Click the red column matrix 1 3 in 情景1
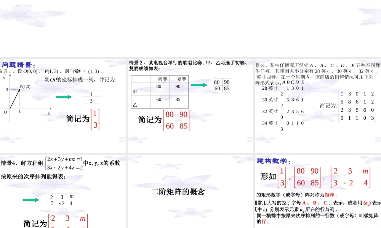 click(x=95, y=119)
